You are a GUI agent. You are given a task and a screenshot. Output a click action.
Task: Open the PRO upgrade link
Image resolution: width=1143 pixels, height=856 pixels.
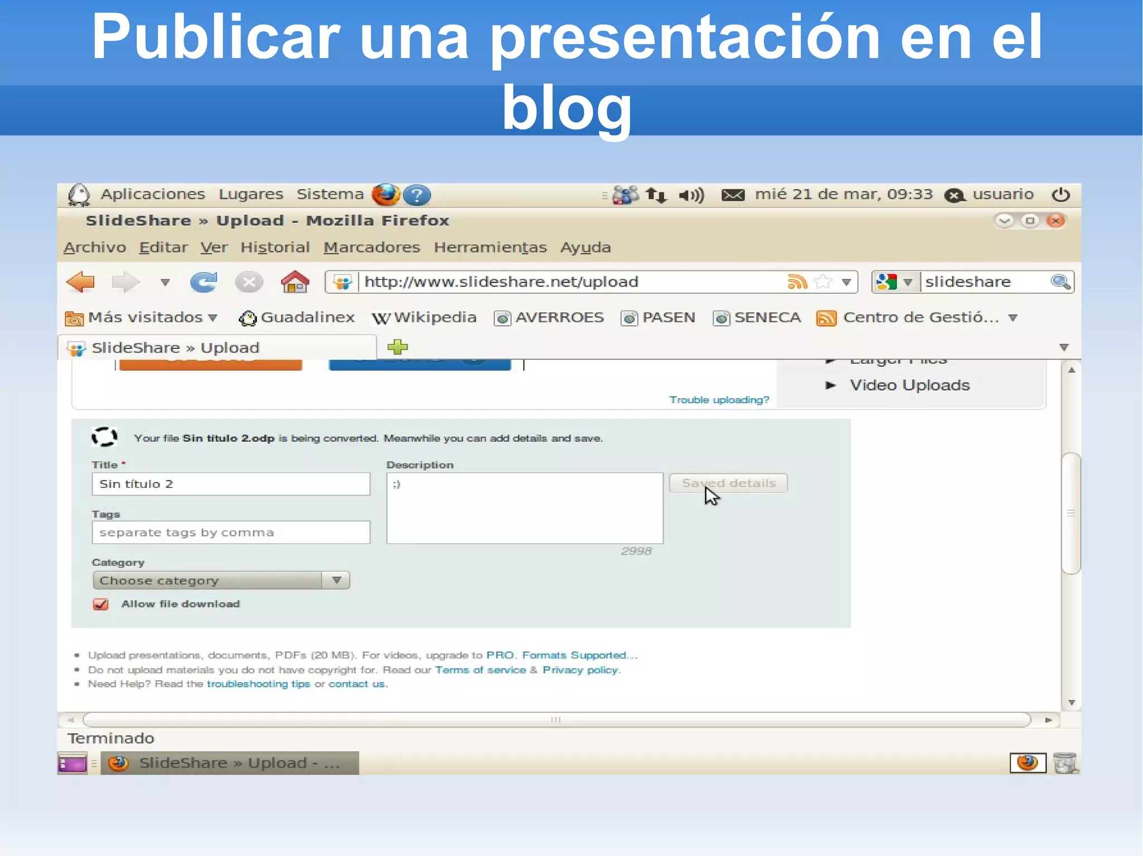point(500,655)
